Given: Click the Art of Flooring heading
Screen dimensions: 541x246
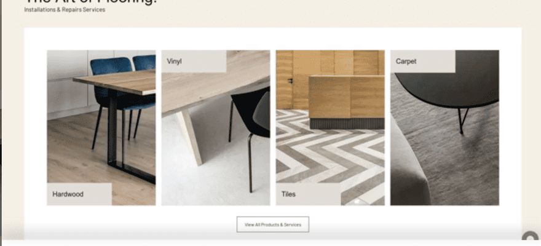Looking at the screenshot, I should click(91, 2).
